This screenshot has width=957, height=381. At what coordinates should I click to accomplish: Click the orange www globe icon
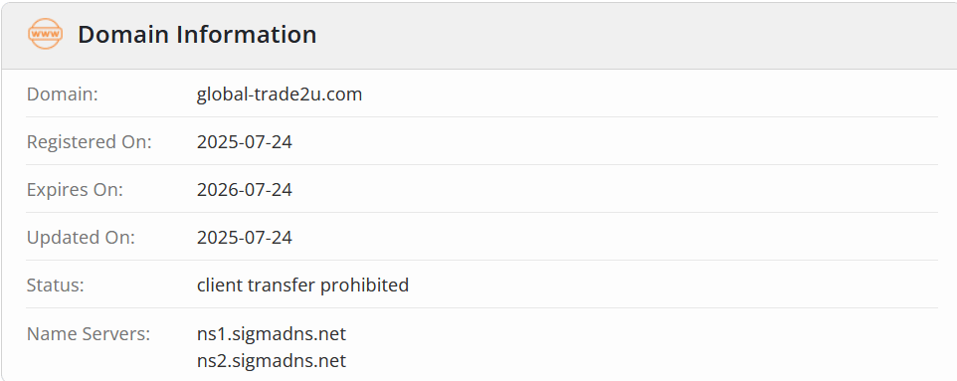coord(45,34)
